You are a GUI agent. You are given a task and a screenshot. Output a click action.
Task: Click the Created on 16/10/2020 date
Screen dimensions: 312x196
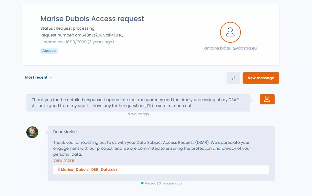coord(77,42)
